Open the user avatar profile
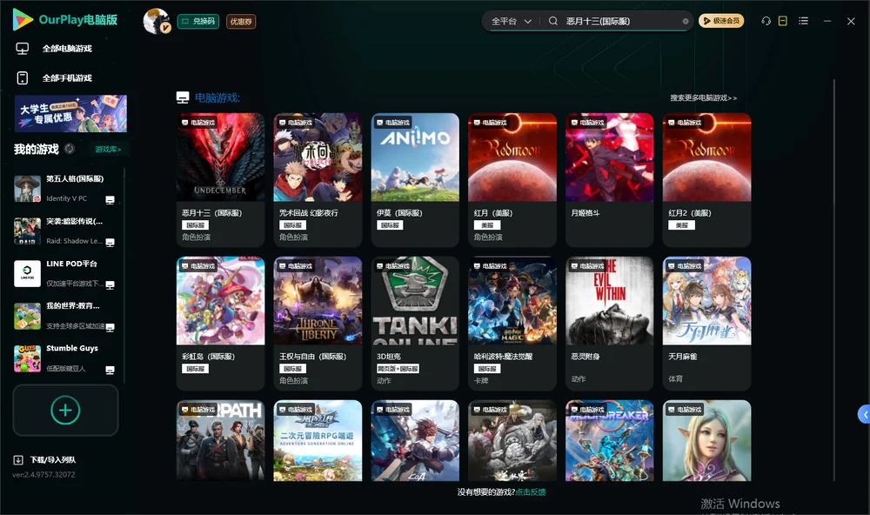Viewport: 870px width, 515px height. pyautogui.click(x=157, y=21)
